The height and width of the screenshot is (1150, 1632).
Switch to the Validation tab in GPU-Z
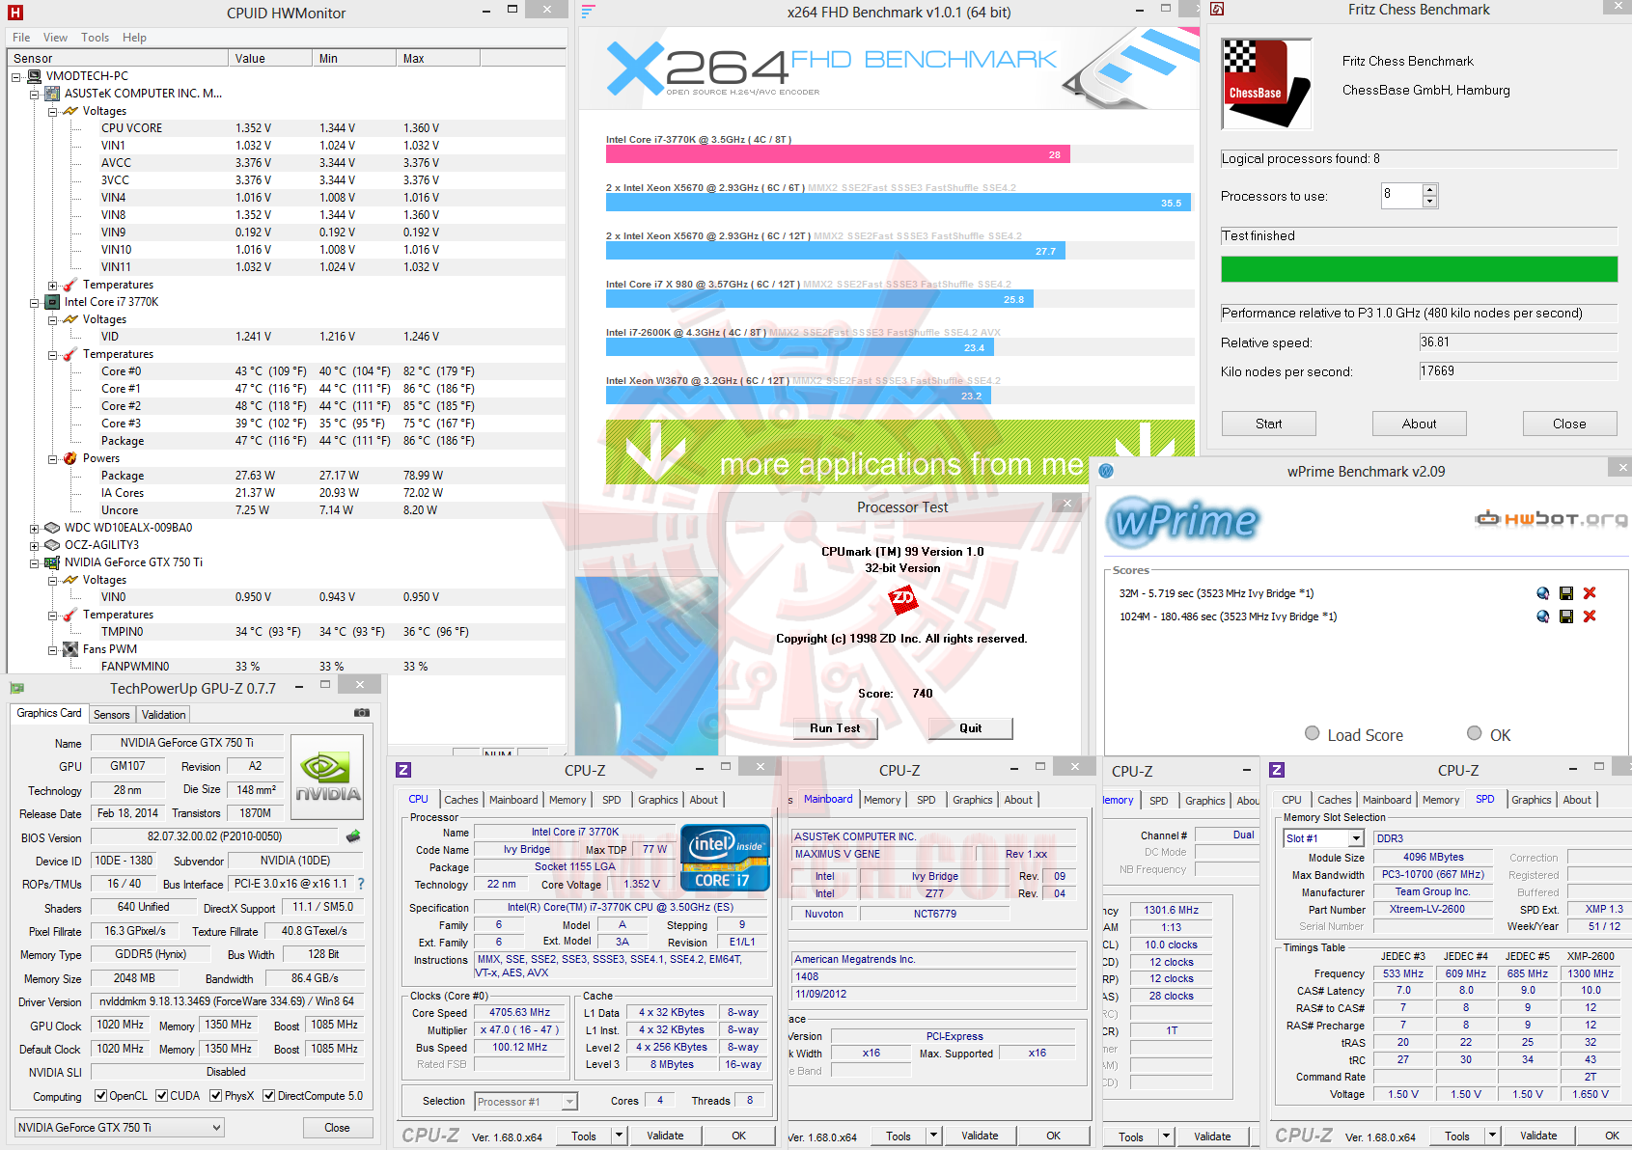click(163, 715)
